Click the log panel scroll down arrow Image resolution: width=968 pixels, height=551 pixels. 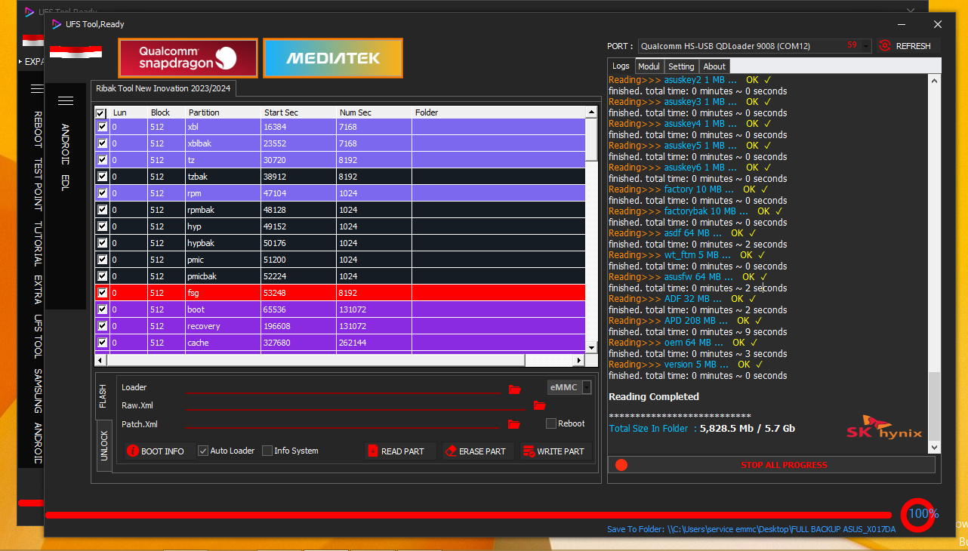pos(935,448)
